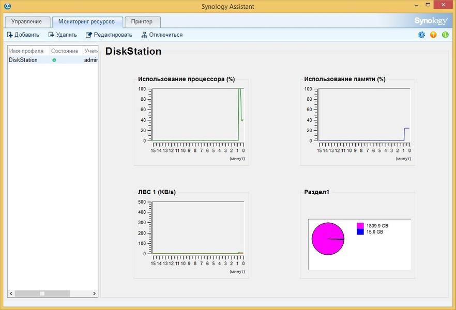This screenshot has width=456, height=310.
Task: Switch to the Управление tab
Action: click(26, 22)
